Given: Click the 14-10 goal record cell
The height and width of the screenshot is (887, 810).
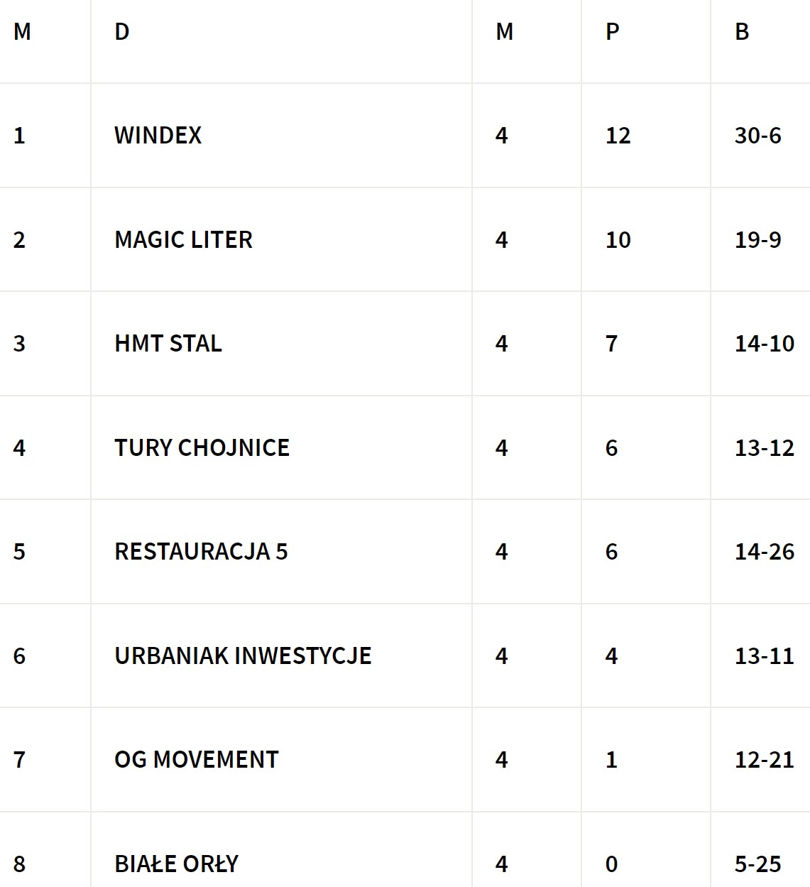Looking at the screenshot, I should (764, 344).
